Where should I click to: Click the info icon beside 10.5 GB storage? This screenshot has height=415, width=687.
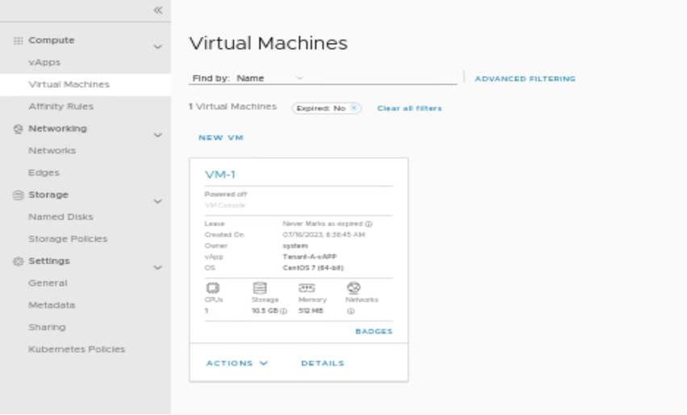(x=283, y=311)
